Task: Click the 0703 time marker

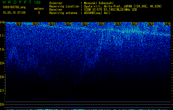Action: [52, 24]
